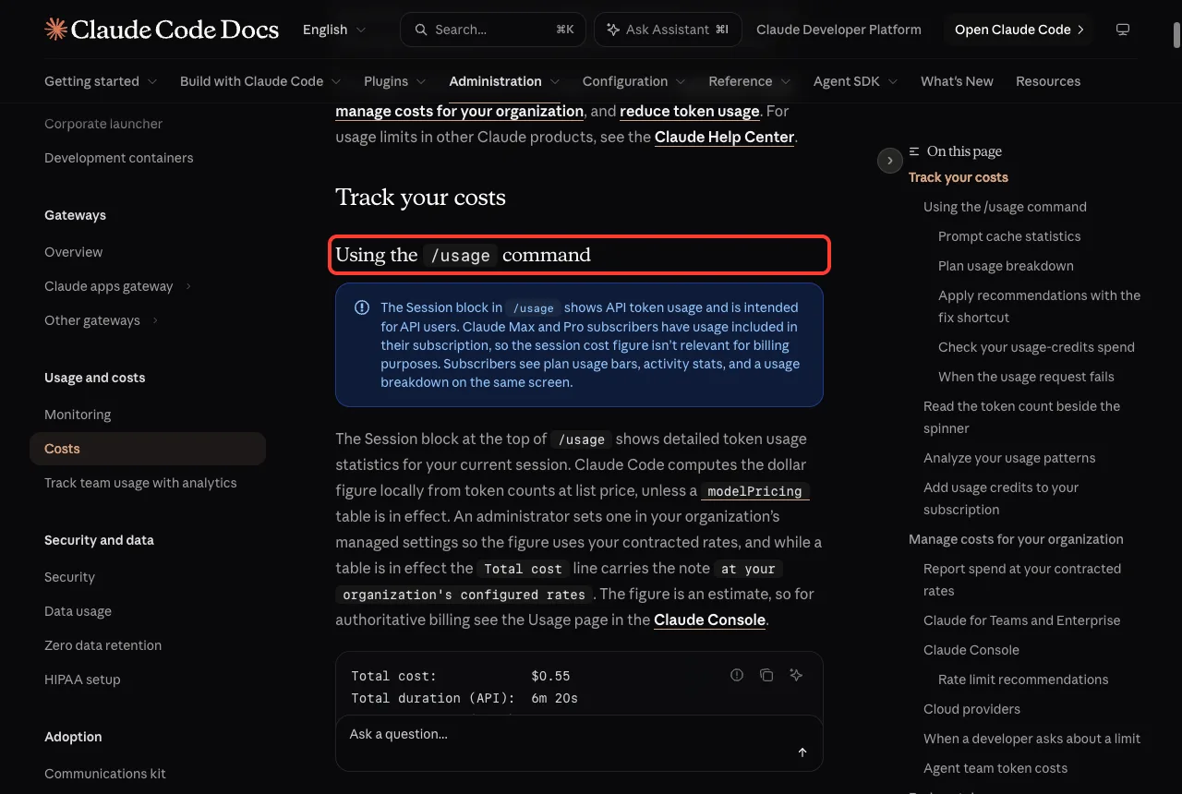
Task: Toggle the theme with the monitor icon
Action: [1123, 30]
